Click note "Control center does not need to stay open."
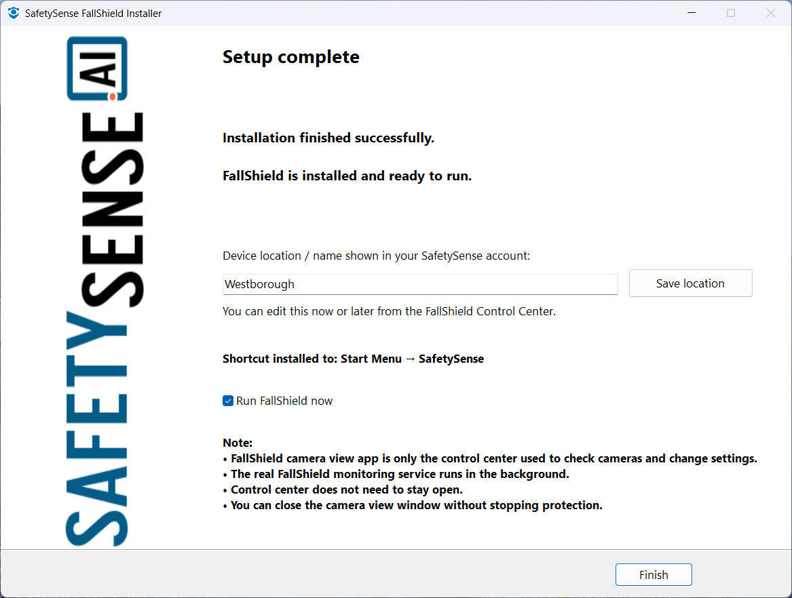This screenshot has width=792, height=598. tap(343, 490)
